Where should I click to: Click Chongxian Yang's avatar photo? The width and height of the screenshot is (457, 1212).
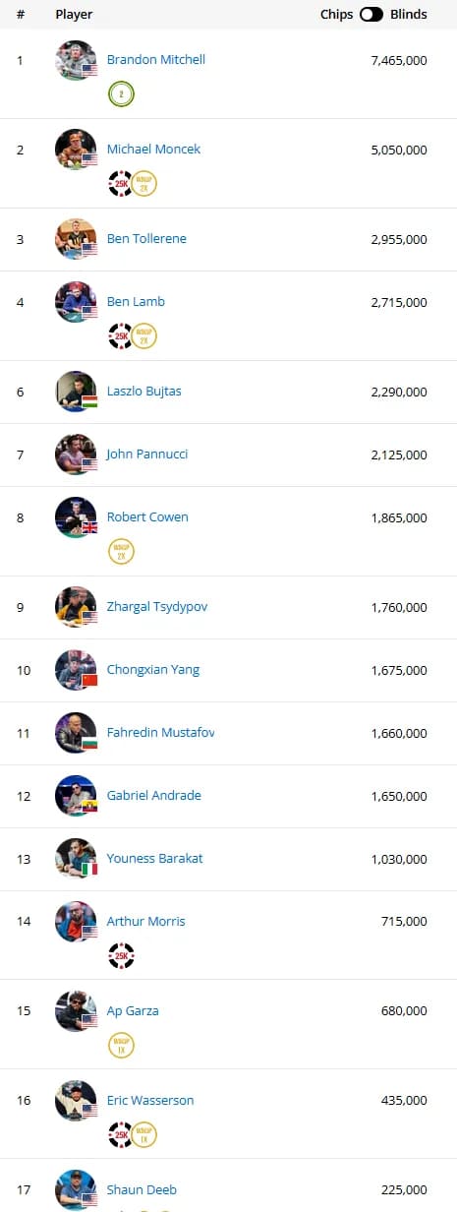tap(76, 670)
